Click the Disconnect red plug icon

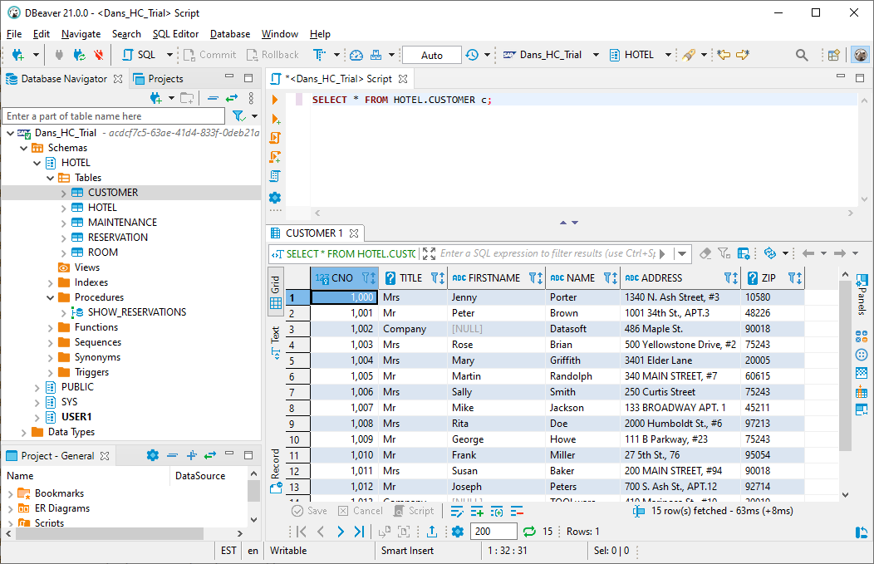click(x=99, y=55)
